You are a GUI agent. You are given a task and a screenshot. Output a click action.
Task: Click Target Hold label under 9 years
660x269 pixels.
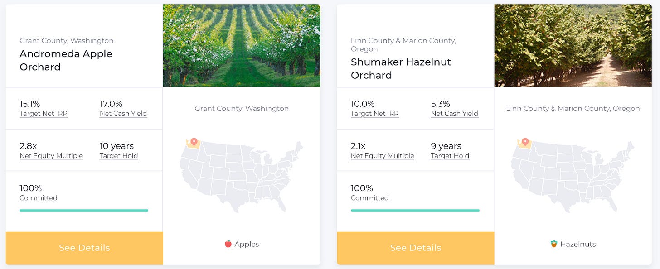(x=450, y=156)
